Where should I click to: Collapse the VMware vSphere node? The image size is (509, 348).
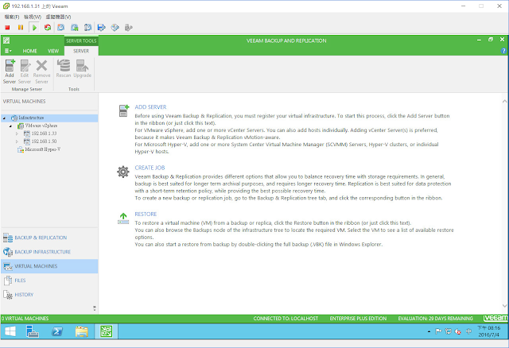click(x=10, y=126)
